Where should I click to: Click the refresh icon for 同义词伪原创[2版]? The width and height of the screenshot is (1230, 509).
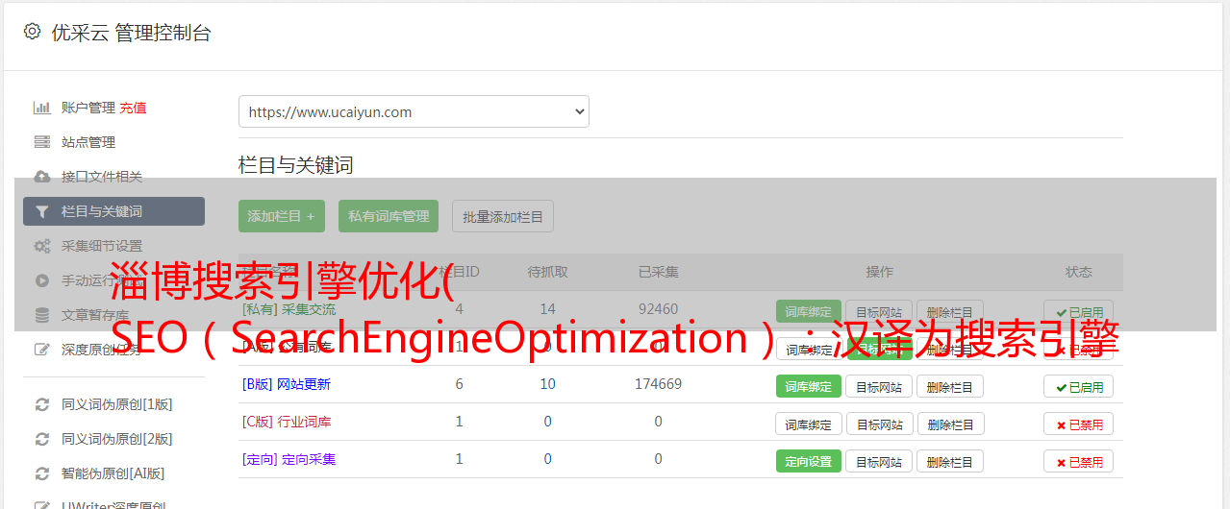point(41,439)
